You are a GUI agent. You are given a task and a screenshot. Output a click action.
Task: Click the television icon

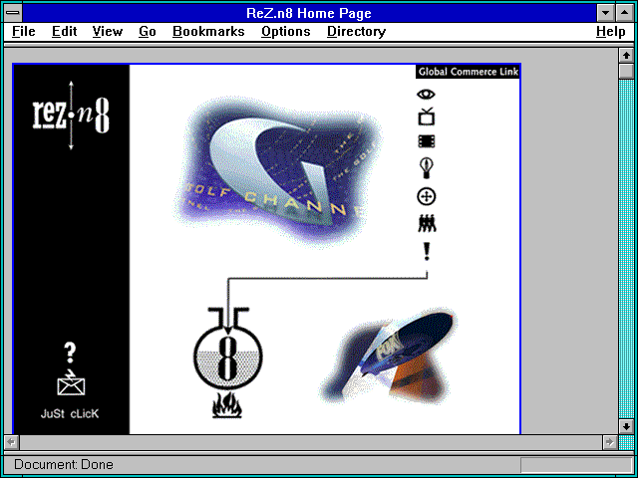pyautogui.click(x=426, y=118)
